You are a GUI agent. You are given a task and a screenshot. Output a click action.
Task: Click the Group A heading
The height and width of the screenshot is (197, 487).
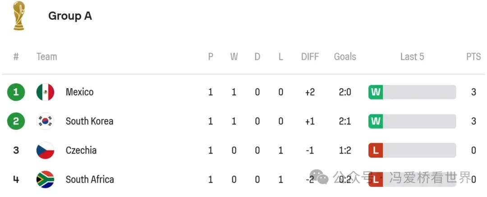point(70,16)
